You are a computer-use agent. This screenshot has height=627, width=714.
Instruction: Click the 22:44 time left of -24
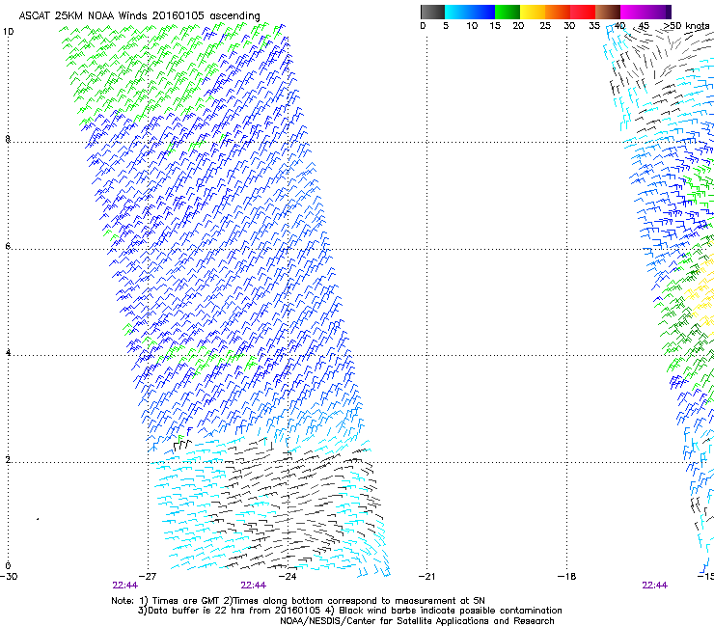pyautogui.click(x=253, y=586)
